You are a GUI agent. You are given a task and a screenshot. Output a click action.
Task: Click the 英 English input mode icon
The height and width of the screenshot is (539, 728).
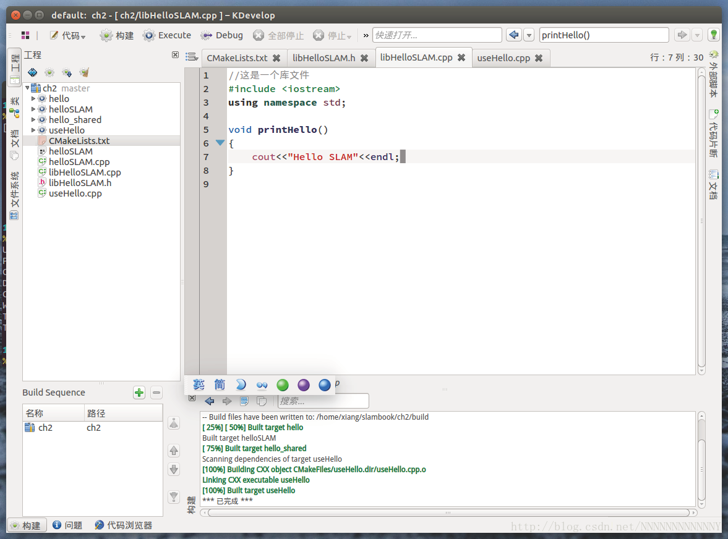click(x=199, y=384)
